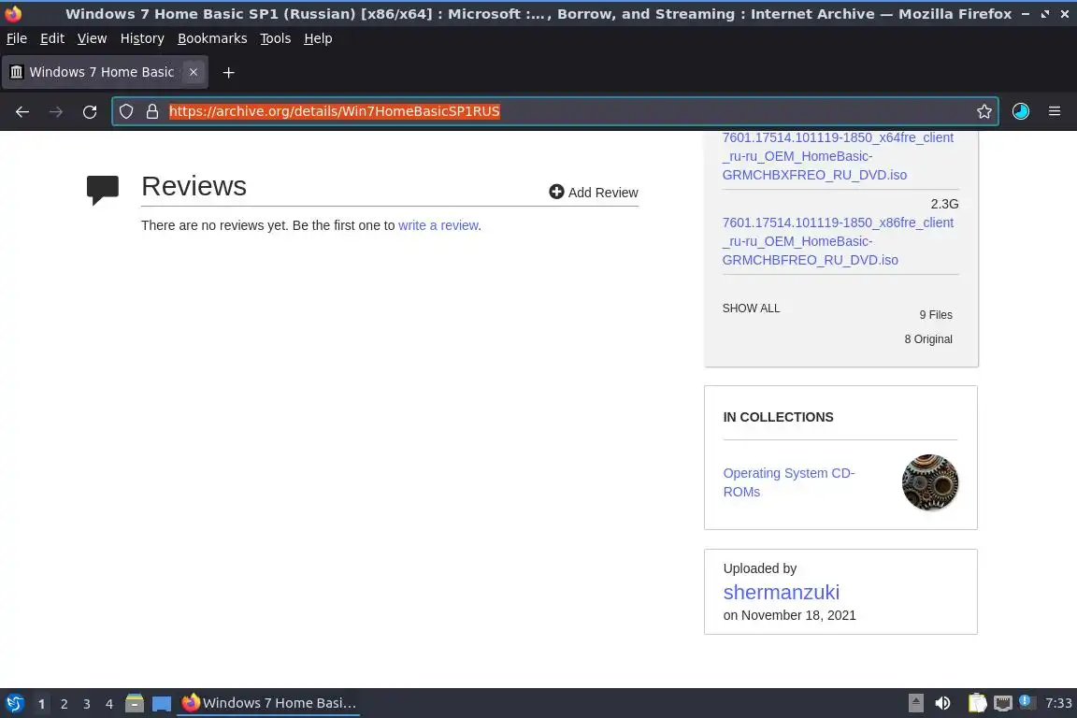The height and width of the screenshot is (718, 1077).
Task: Click the archive.org URL address bar
Action: (556, 111)
